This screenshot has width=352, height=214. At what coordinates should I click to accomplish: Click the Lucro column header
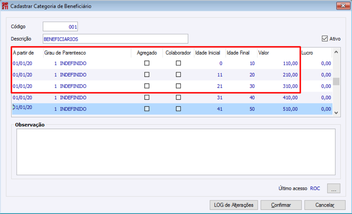click(x=316, y=53)
